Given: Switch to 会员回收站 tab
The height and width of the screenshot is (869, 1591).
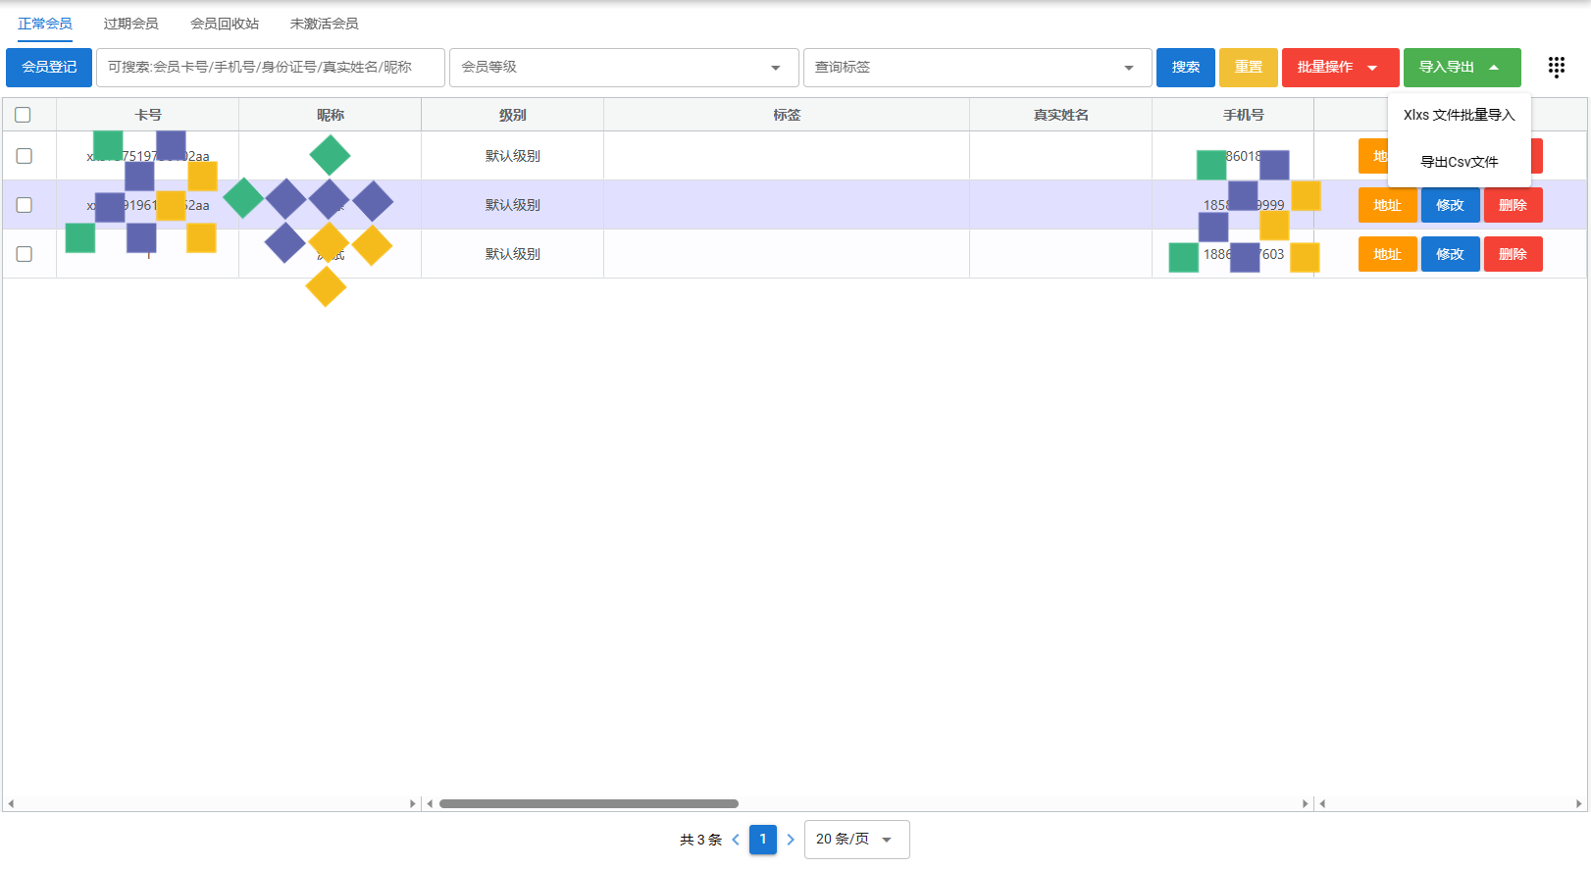Looking at the screenshot, I should (225, 24).
